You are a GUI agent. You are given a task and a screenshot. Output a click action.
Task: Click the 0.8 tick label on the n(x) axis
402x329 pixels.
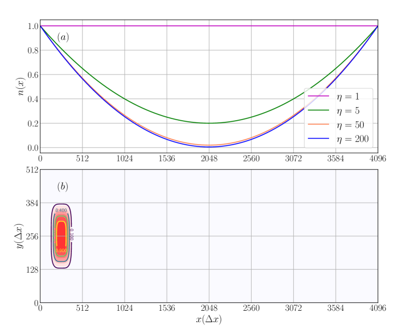click(x=33, y=51)
